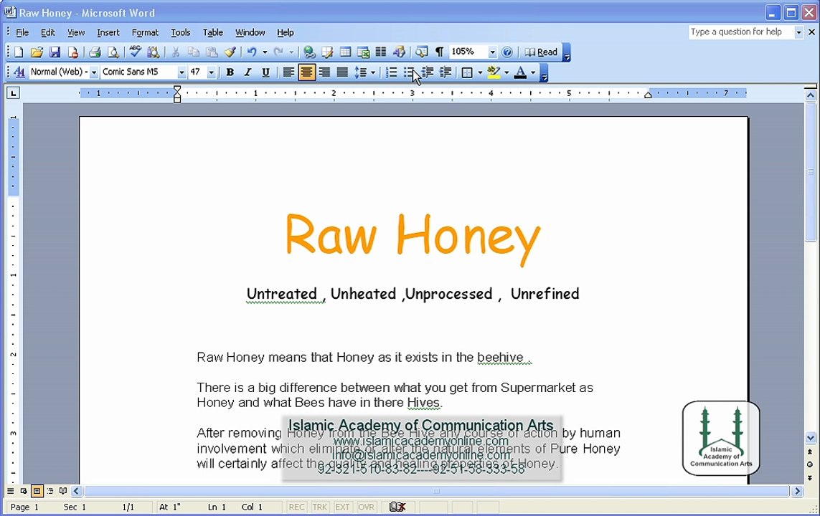The image size is (820, 516).
Task: Run Spelling and Grammar check
Action: tap(136, 52)
